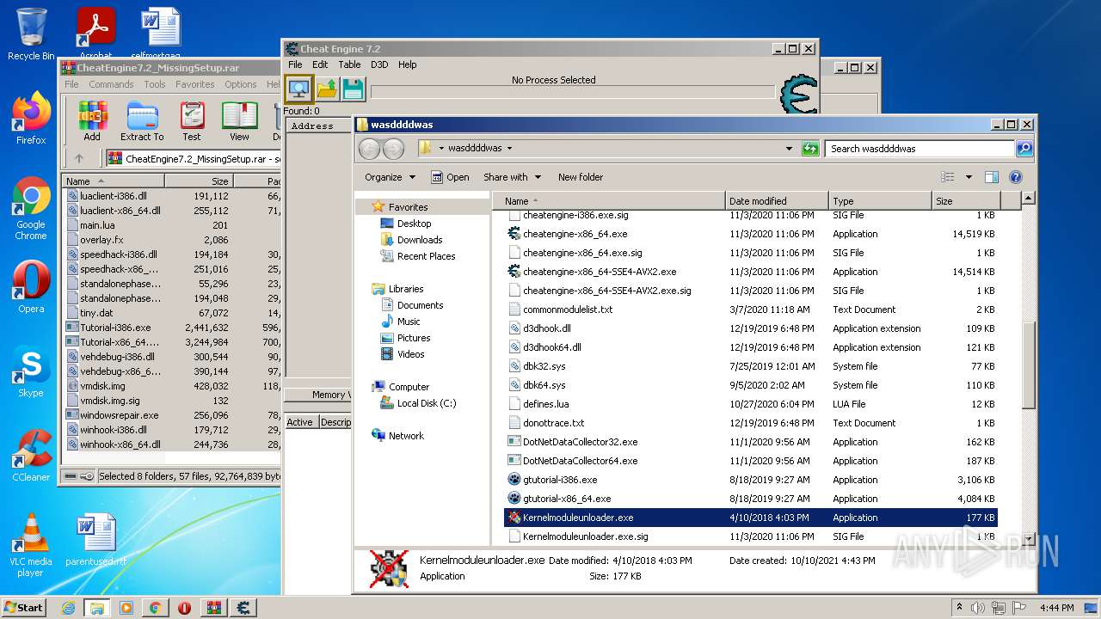Expand wasddddwas breadcrumb arrow
This screenshot has height=619, width=1101.
click(509, 149)
